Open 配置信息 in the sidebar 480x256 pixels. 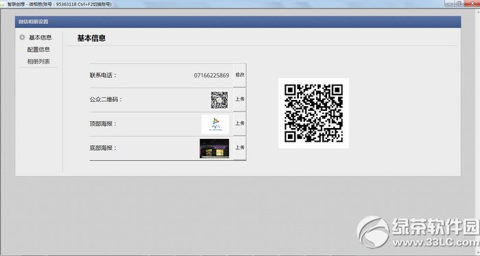pyautogui.click(x=38, y=49)
